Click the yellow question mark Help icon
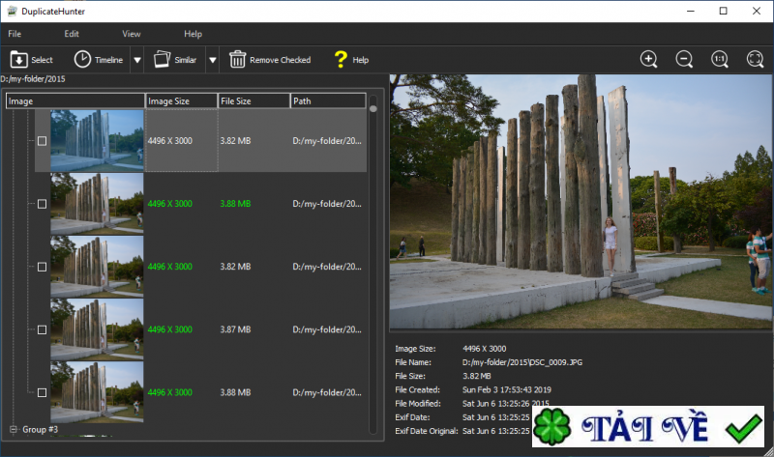This screenshot has height=457, width=774. pos(340,60)
